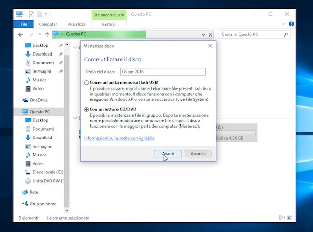Click the D: drive capacity bar
This screenshot has height=232, width=313.
pyautogui.click(x=236, y=133)
